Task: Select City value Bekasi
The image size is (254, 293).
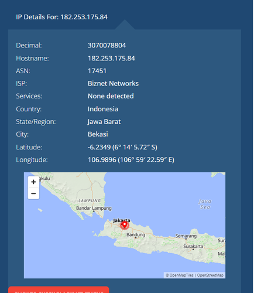Action: pyautogui.click(x=98, y=134)
